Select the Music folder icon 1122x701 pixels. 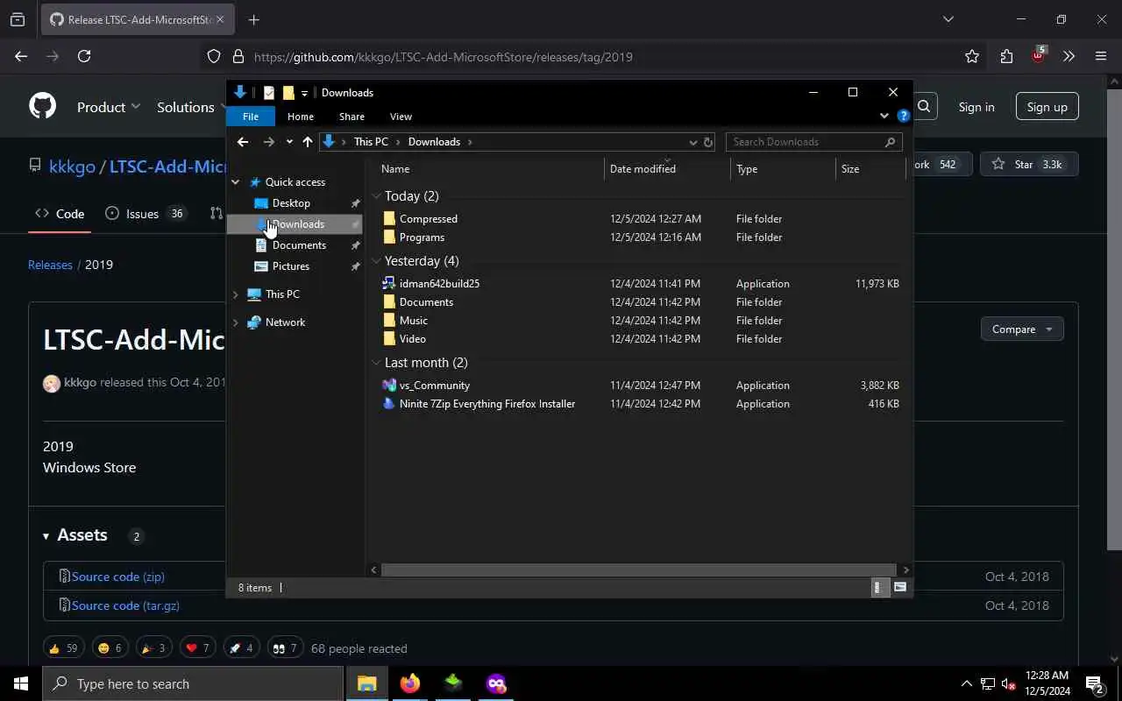tap(389, 321)
